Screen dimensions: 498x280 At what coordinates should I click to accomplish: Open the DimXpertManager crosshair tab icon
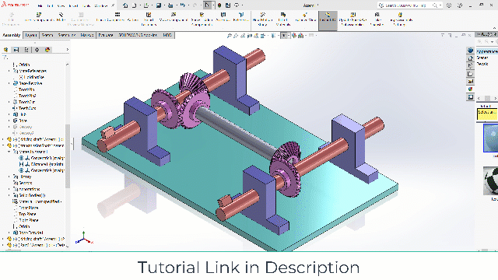(37, 50)
